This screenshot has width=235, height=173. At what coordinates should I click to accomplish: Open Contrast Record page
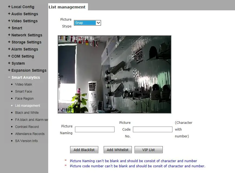tap(27, 127)
